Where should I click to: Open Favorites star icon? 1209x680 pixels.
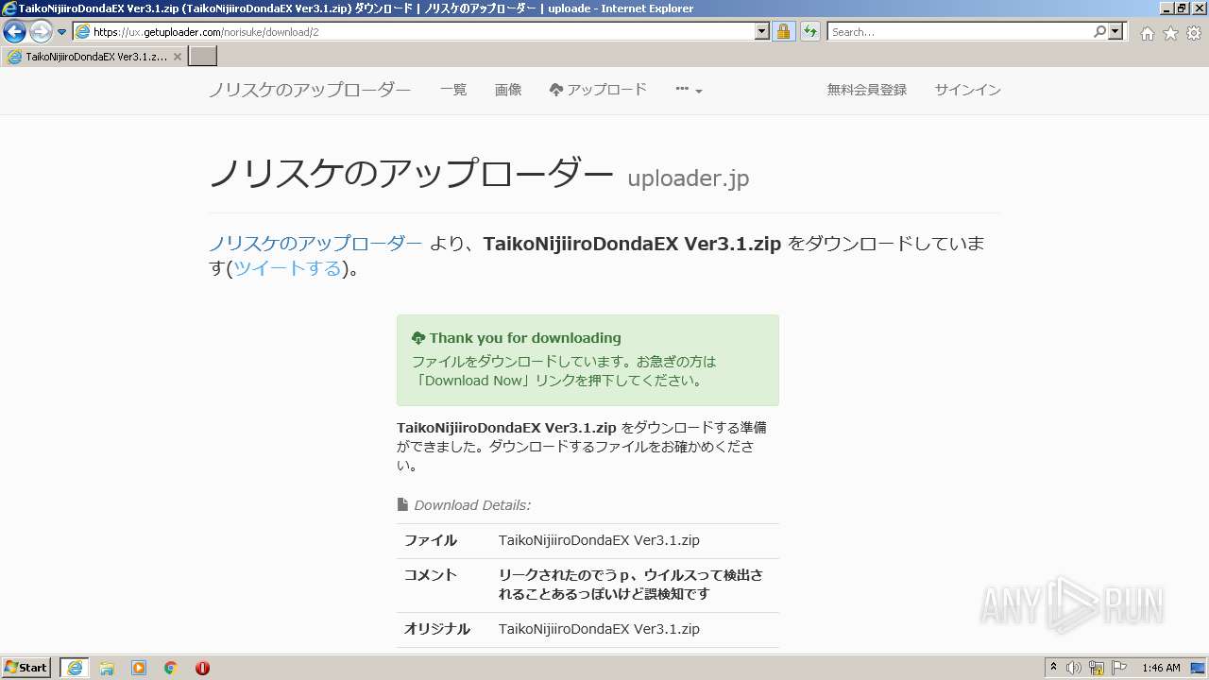[1170, 33]
